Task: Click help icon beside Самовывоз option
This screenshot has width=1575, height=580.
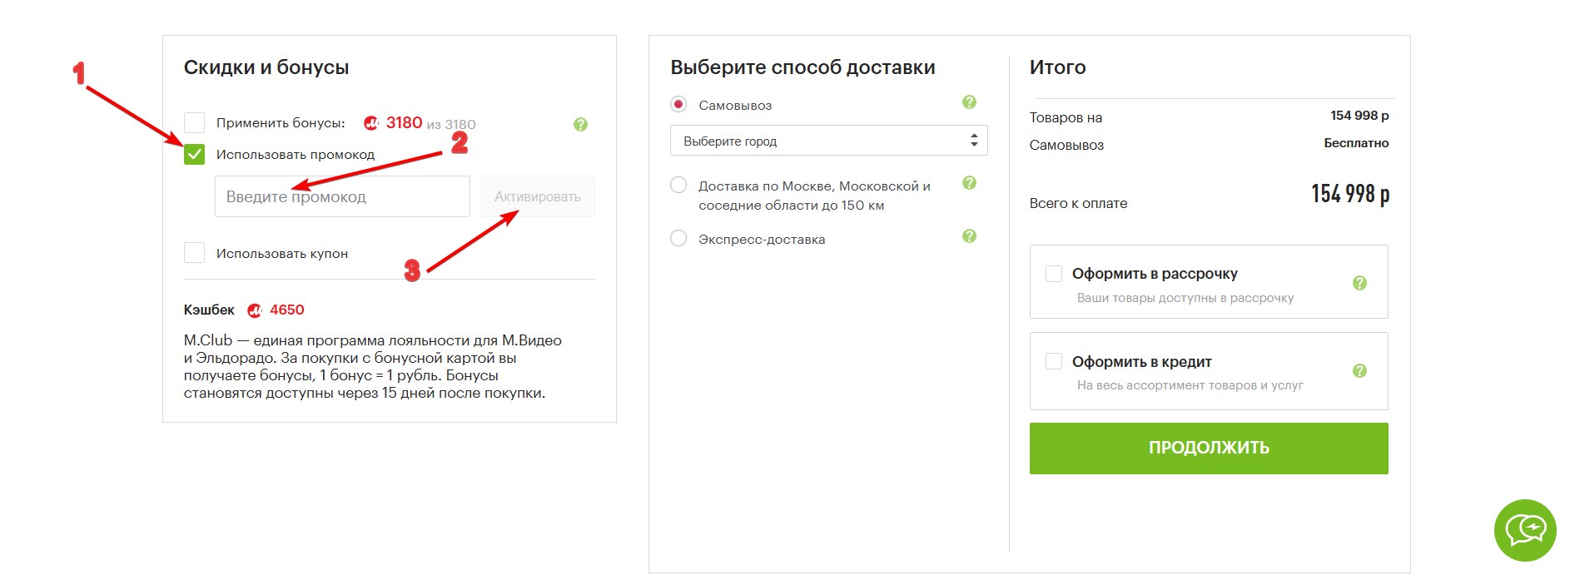Action: pyautogui.click(x=969, y=102)
